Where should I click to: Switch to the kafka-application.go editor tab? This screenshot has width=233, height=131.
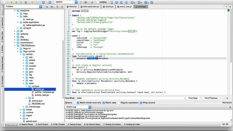click(90, 7)
